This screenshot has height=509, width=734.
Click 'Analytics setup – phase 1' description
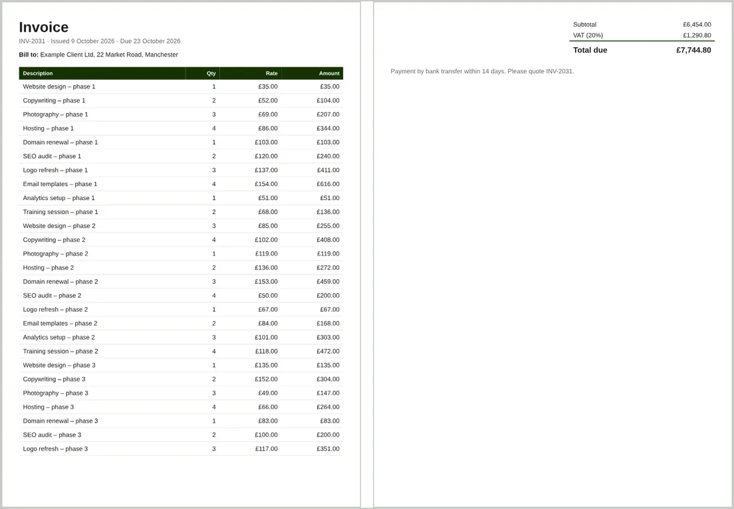click(59, 198)
